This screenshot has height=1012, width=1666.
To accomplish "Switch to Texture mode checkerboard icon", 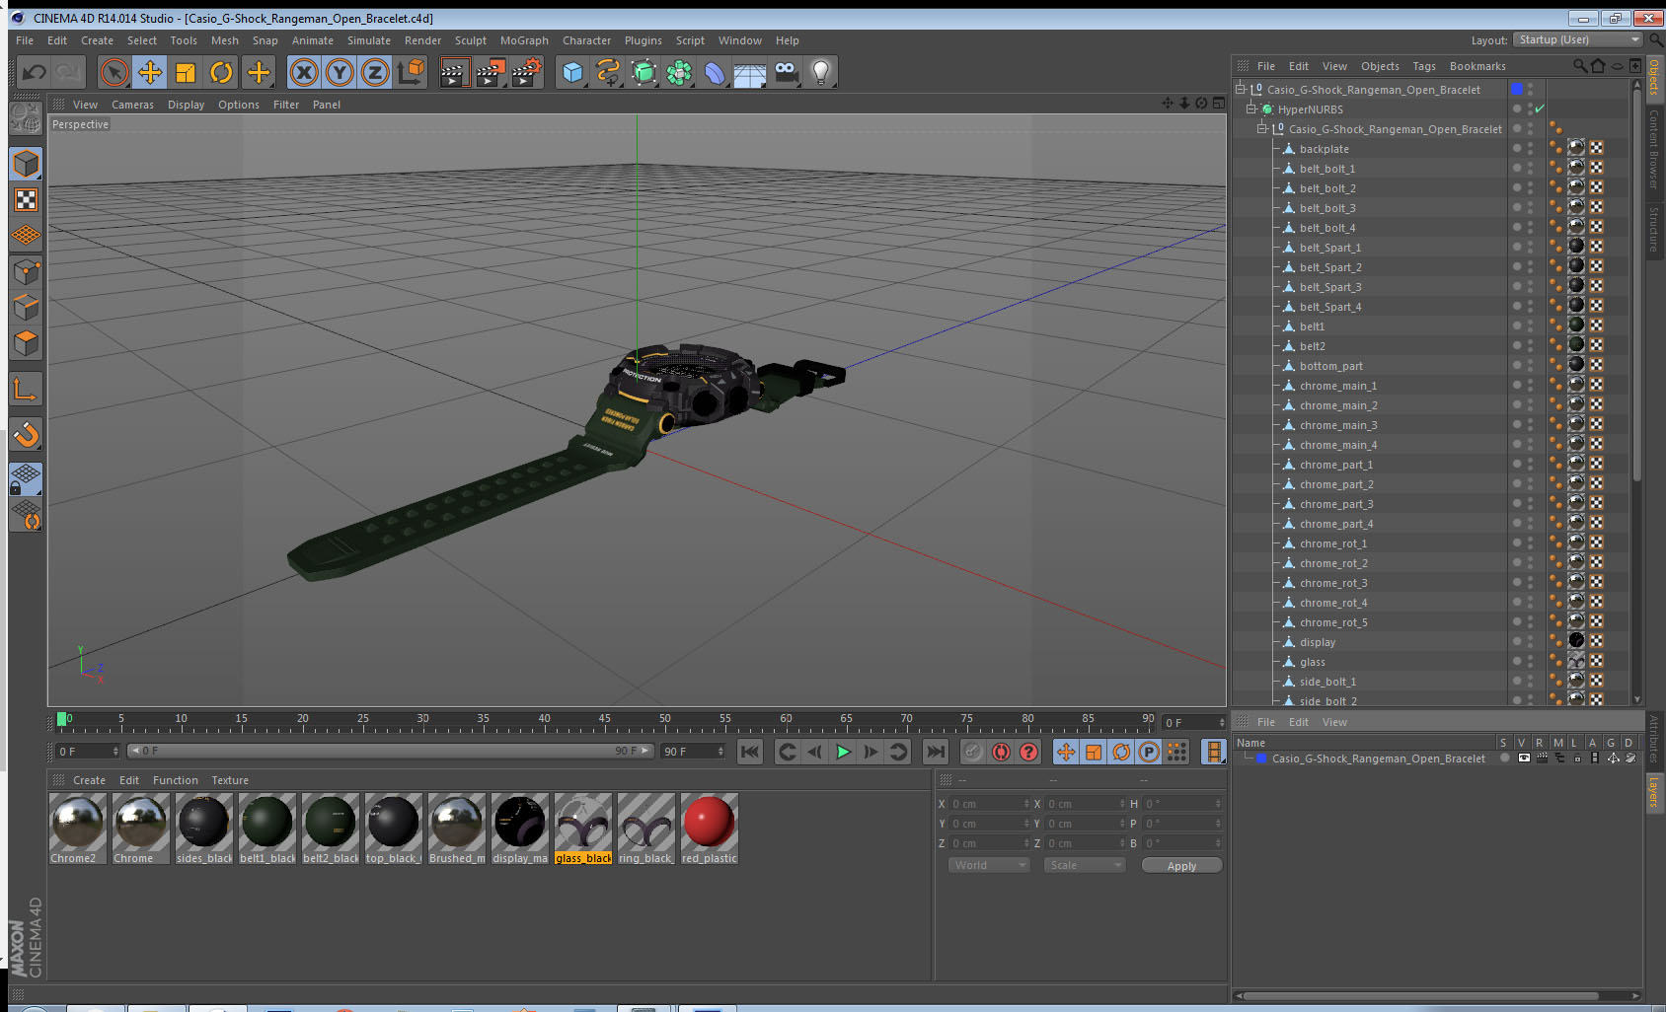I will click(x=26, y=200).
